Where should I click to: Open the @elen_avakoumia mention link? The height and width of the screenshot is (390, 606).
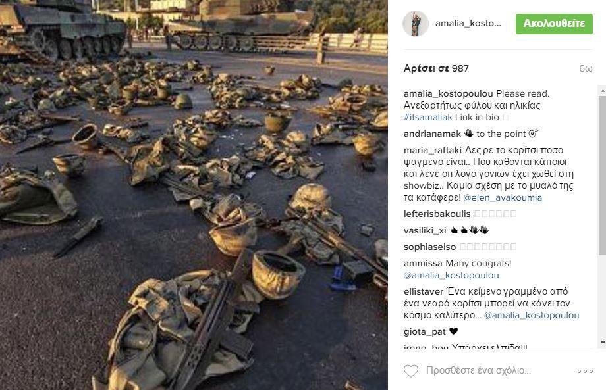click(x=503, y=197)
